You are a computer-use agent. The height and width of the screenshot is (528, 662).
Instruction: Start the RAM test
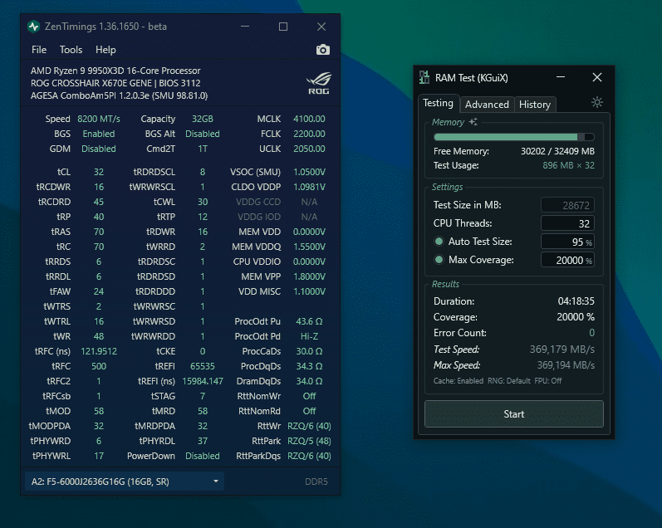pos(514,414)
